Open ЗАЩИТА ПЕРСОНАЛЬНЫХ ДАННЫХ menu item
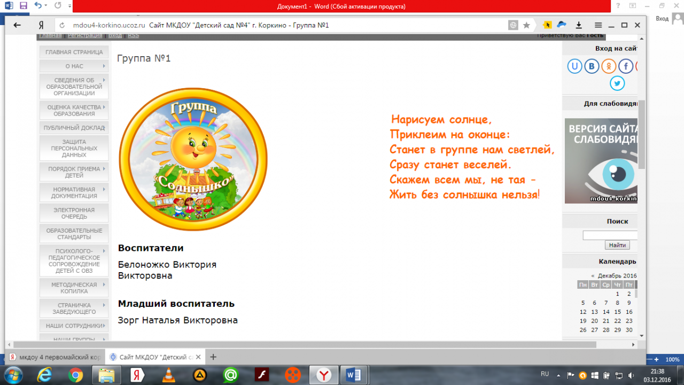Screen dimensions: 684x385 pyautogui.click(x=74, y=148)
